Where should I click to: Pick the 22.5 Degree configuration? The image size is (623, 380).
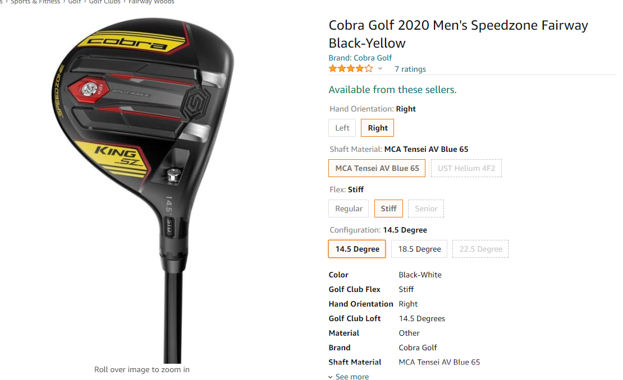[480, 249]
